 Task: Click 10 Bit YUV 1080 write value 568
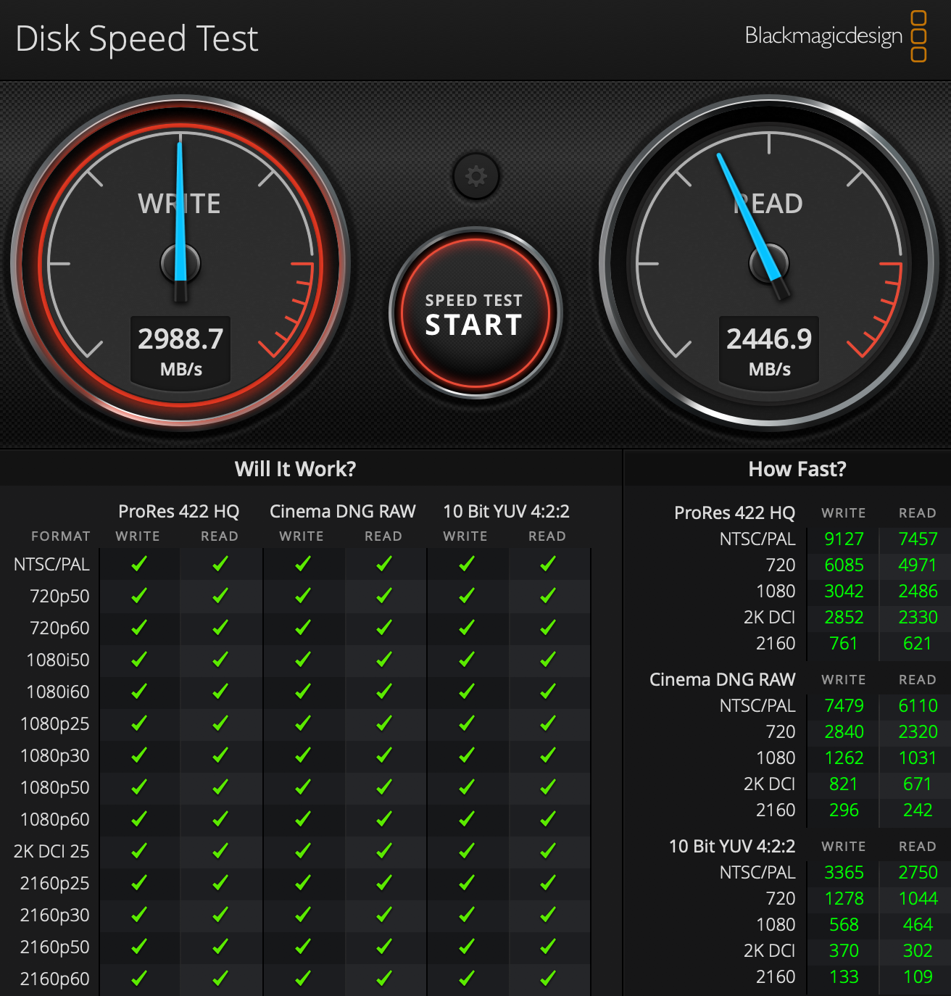(844, 924)
